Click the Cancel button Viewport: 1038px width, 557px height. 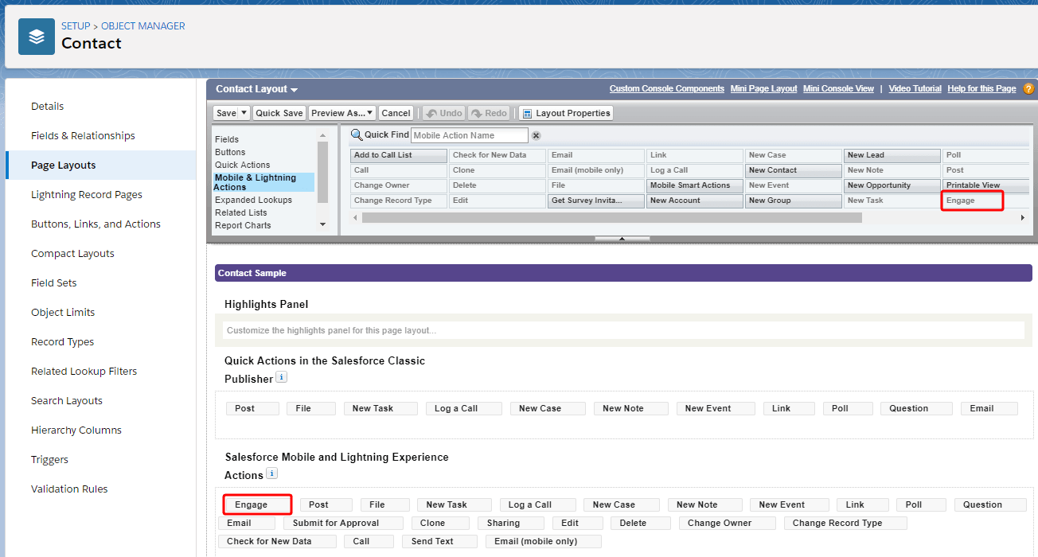coord(396,113)
